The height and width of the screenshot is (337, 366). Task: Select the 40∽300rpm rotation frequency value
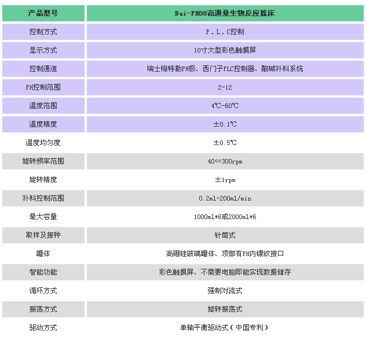(225, 161)
